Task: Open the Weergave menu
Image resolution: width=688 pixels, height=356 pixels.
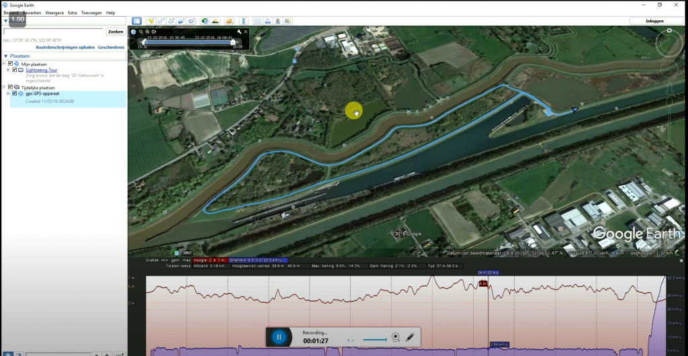Action: point(54,13)
